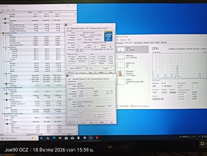Click the Open Resource Monitor link

point(141,106)
